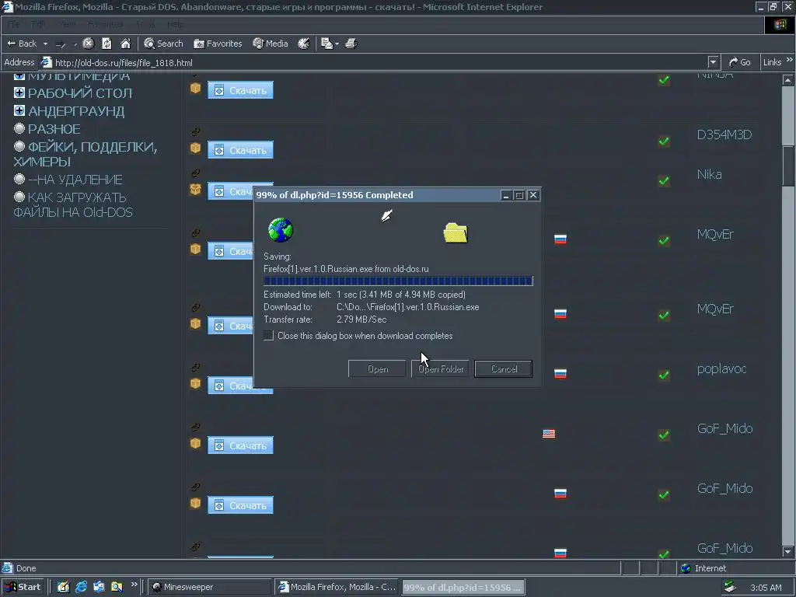Screen dimensions: 796x597
Task: Click the Mail toolbar icon
Action: pos(327,44)
